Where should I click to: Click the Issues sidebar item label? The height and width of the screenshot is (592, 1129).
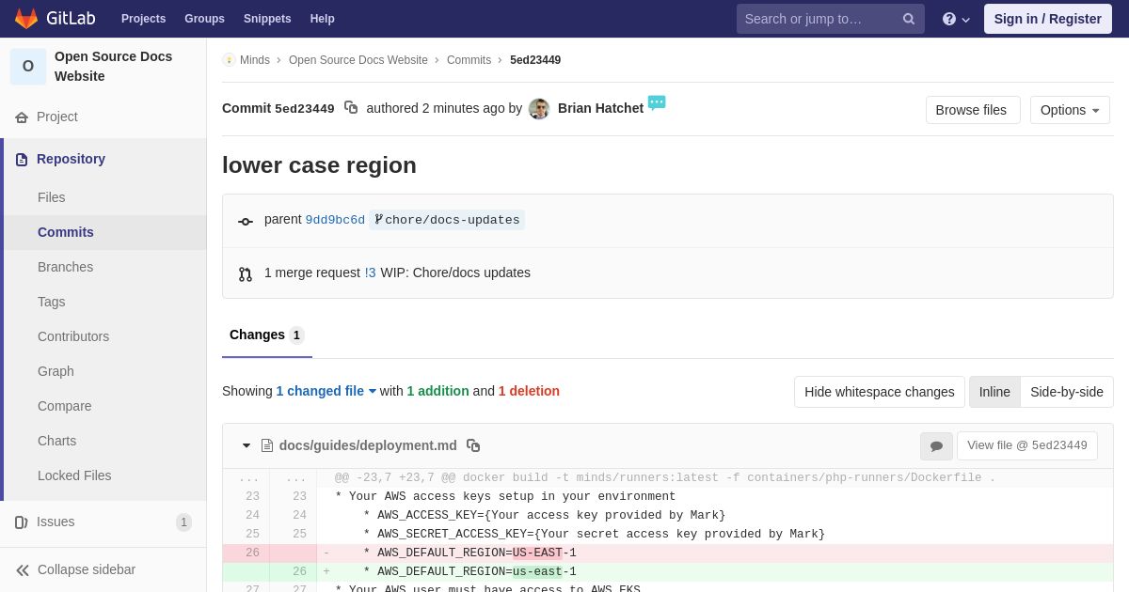(56, 522)
